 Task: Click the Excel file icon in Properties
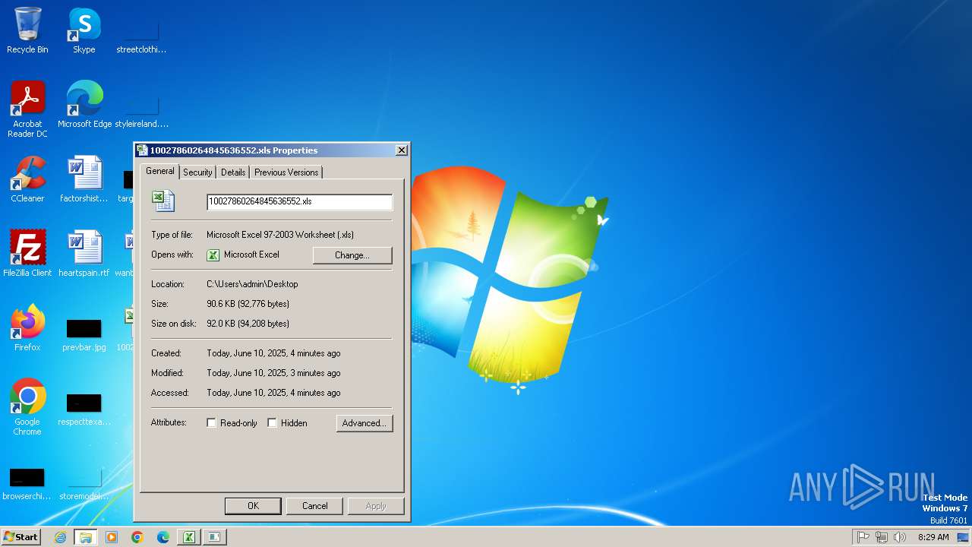point(163,201)
